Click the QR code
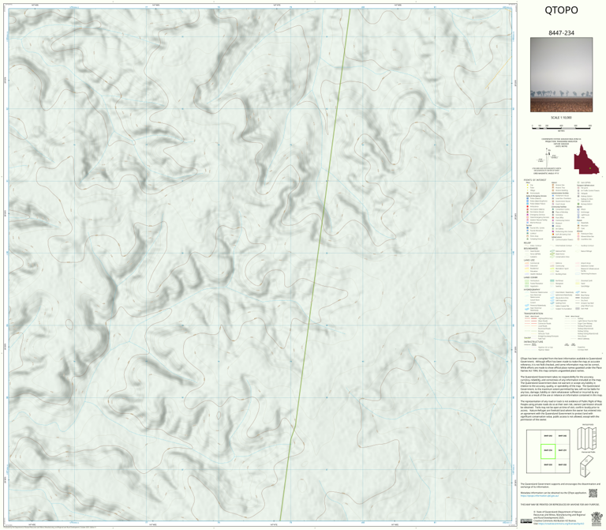Image resolution: width=606 pixels, height=530 pixels. pyautogui.click(x=593, y=493)
